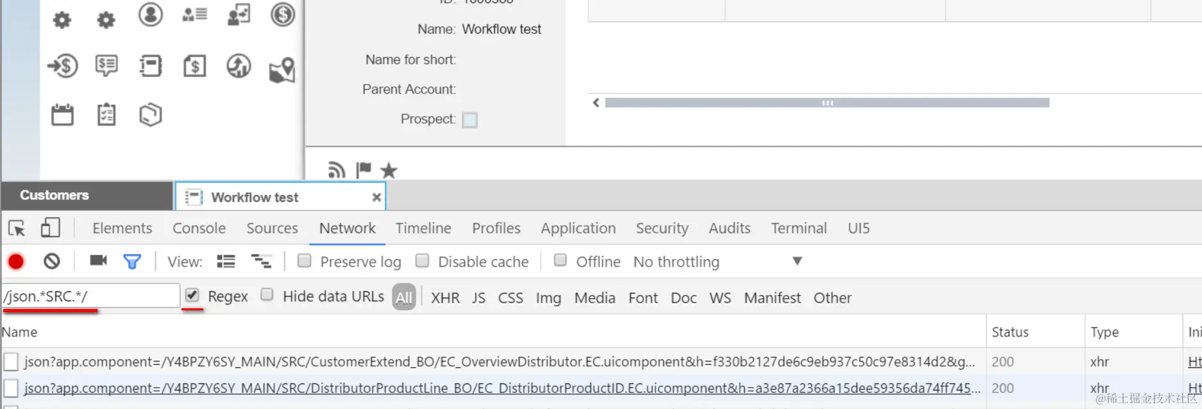The height and width of the screenshot is (409, 1202).
Task: Open the growth chart arrow circle icon
Action: click(239, 65)
